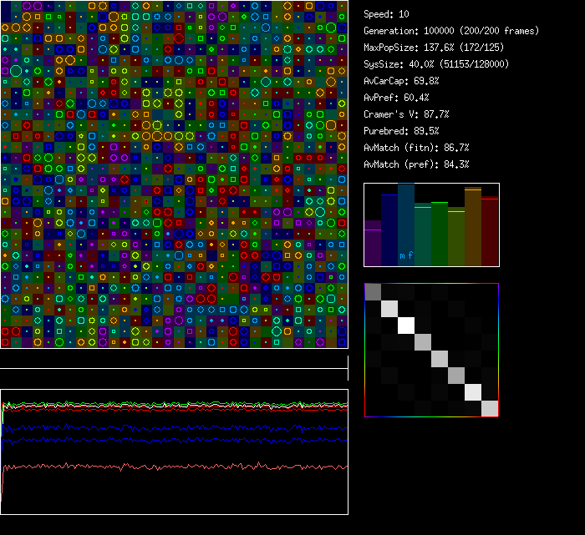Click the lowest red line in the time graph
The width and height of the screenshot is (585, 535).
(167, 467)
